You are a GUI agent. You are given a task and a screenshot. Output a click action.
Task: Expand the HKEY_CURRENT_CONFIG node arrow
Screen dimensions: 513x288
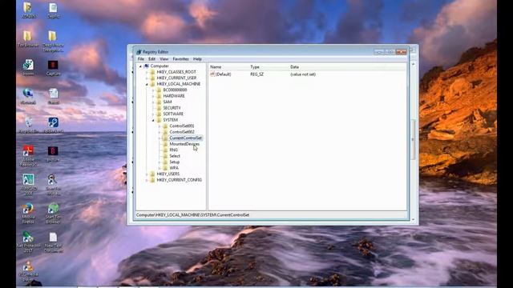[x=147, y=180]
